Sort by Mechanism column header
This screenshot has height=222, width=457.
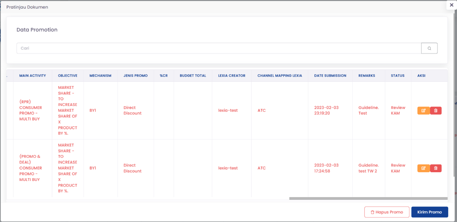point(100,76)
